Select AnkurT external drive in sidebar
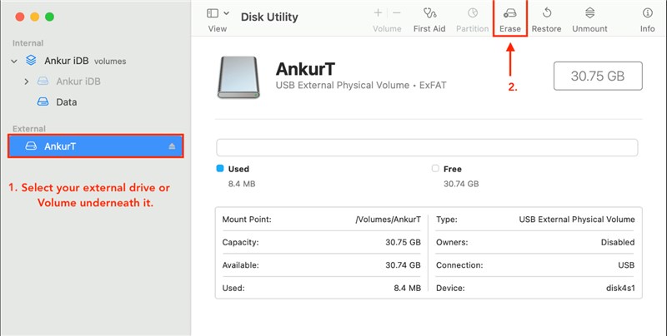 point(60,146)
